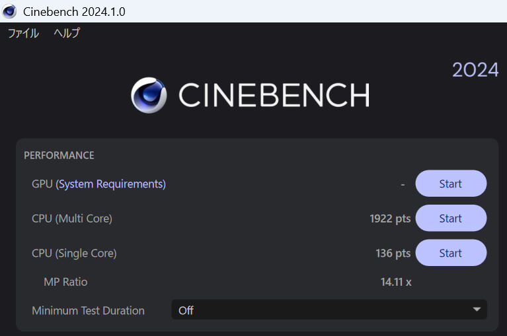Expand the Minimum Test Duration dropdown arrow
Viewport: 507px width, 336px height.
coord(477,309)
